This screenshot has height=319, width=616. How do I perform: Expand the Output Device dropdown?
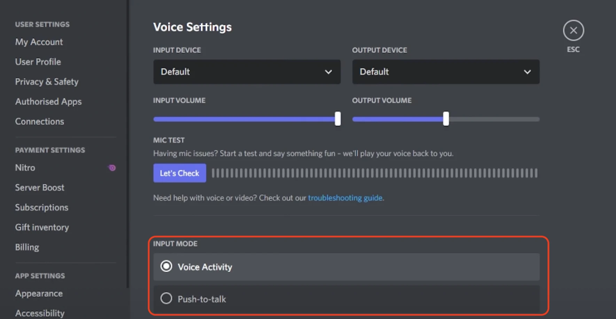pos(445,72)
